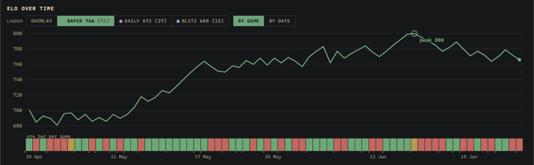534x165 pixels.
Task: Click the 'LADDER' label
Action: (15, 21)
